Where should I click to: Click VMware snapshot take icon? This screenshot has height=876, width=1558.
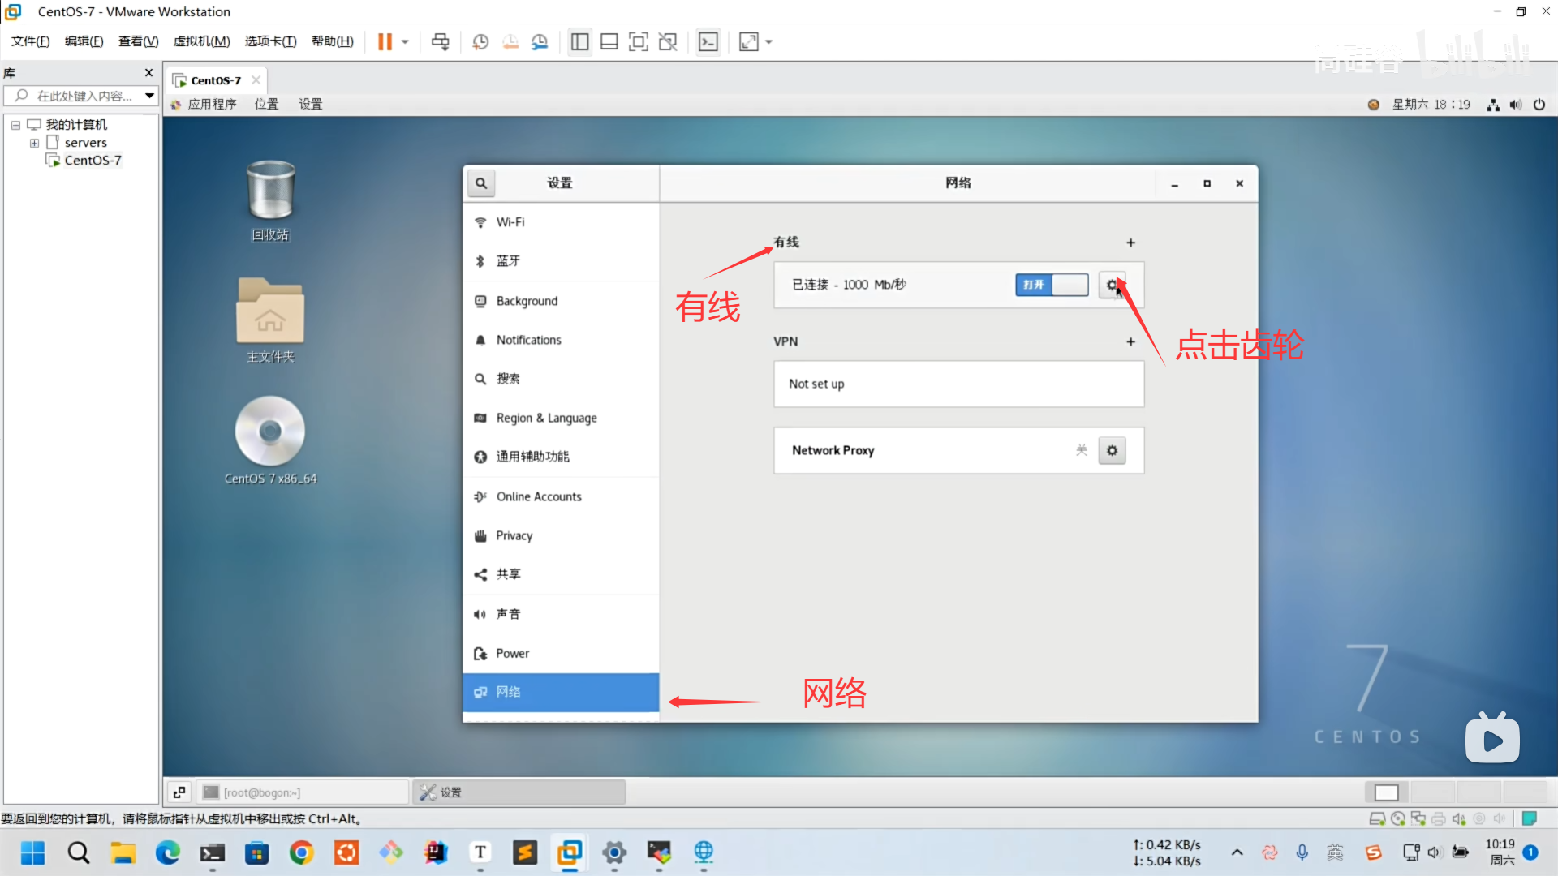coord(480,42)
